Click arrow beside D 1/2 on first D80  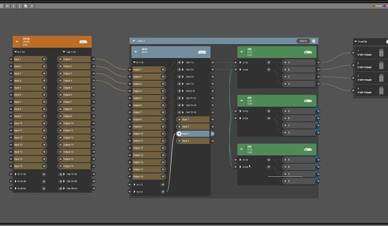269,63
